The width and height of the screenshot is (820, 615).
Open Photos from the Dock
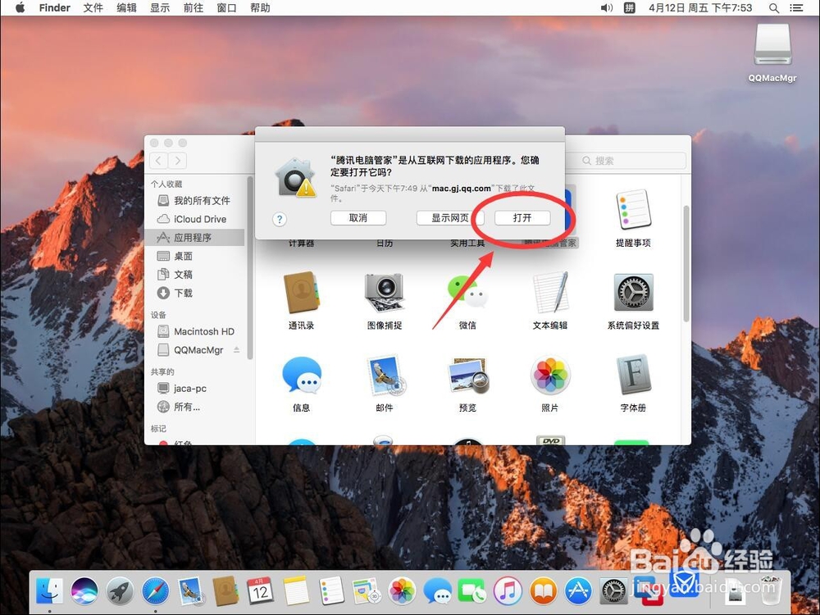[402, 591]
